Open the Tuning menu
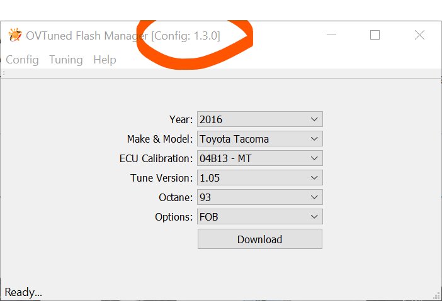This screenshot has height=301, width=442. pos(66,60)
